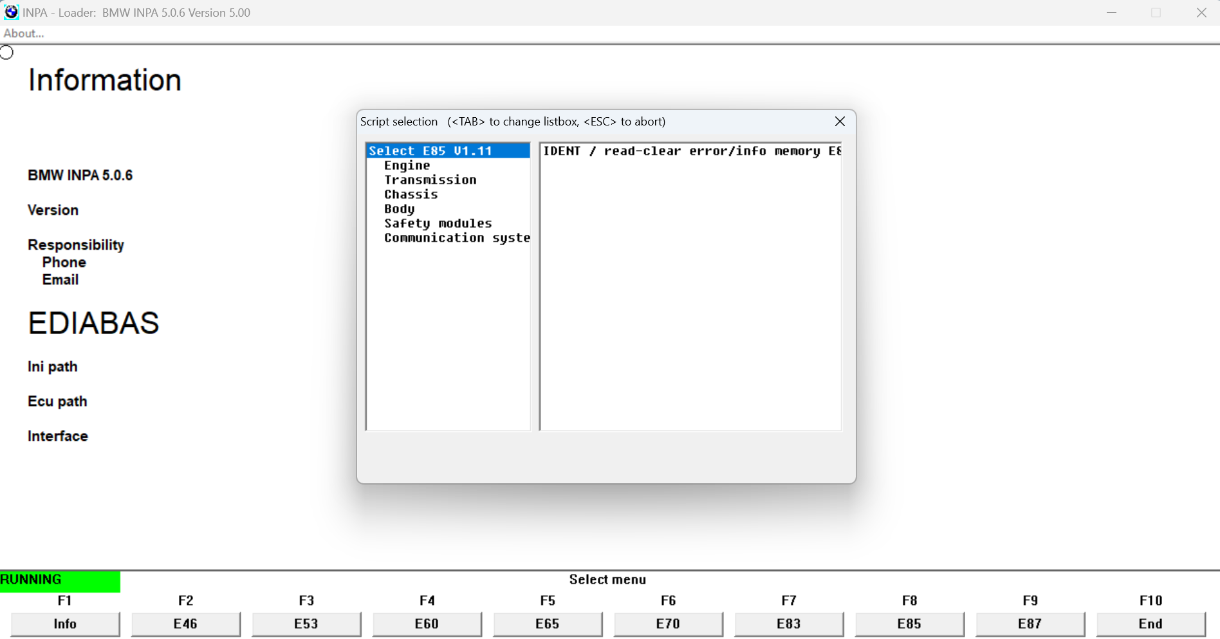Click the 'Information' heading
This screenshot has width=1220, height=639.
[x=105, y=80]
